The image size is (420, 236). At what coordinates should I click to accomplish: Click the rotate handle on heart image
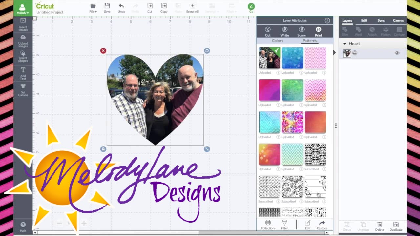[207, 50]
